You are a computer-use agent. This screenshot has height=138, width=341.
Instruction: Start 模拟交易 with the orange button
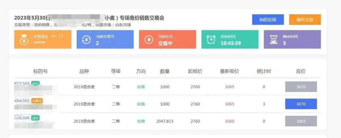tap(305, 20)
